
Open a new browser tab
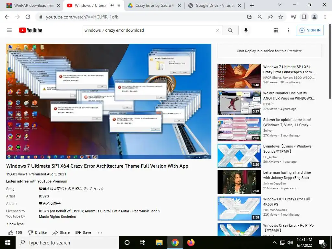(x=252, y=6)
